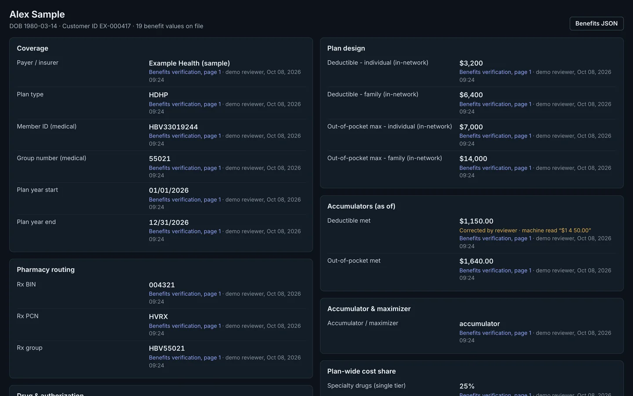Select the patient name Alex Sample
The height and width of the screenshot is (396, 633).
click(37, 15)
